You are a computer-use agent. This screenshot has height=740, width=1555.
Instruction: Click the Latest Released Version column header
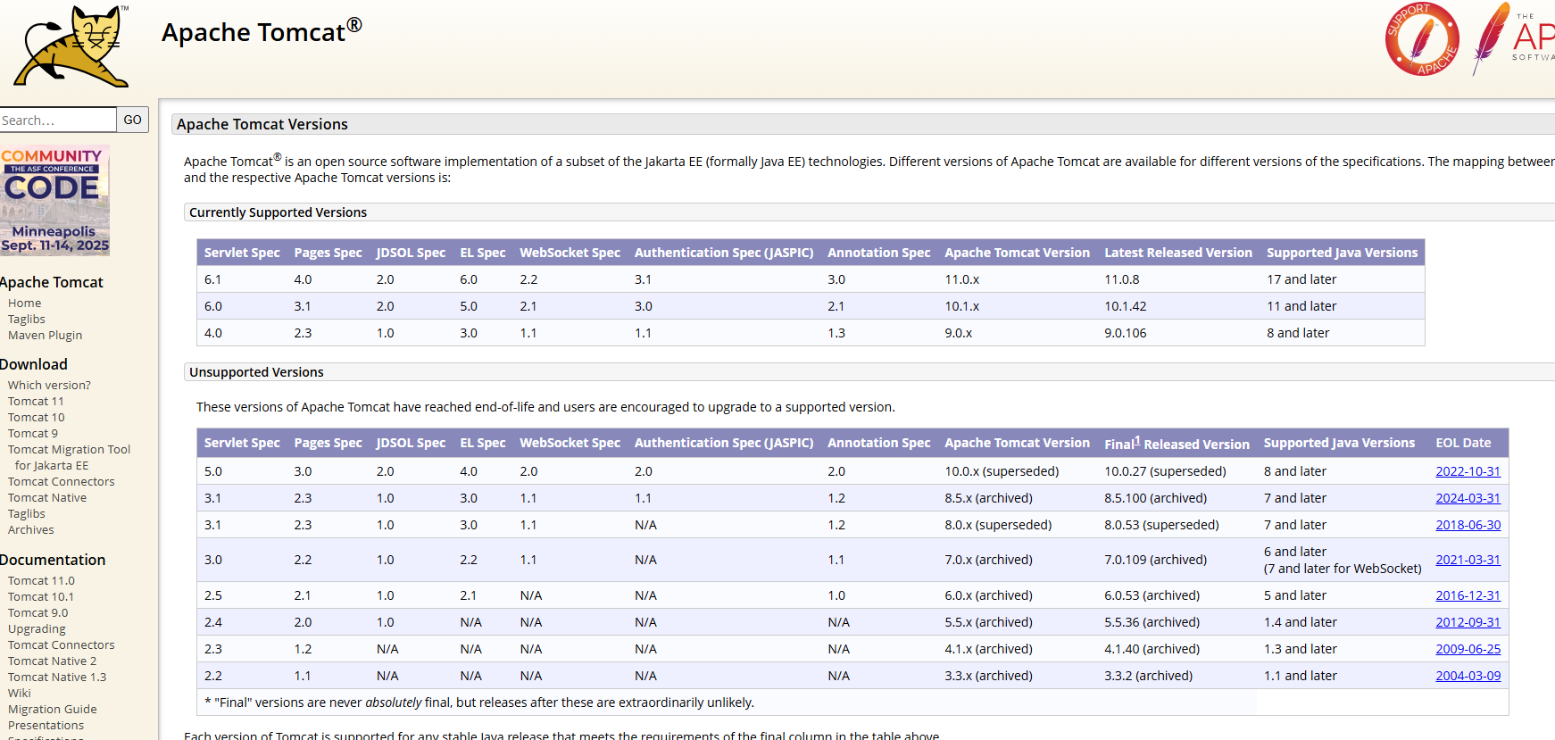click(1177, 253)
